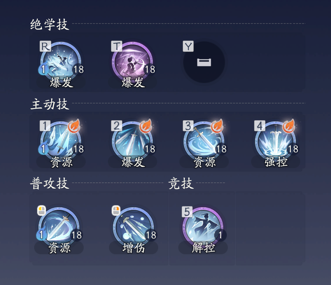Select active skill 1 with ice sword
This screenshot has width=331, height=285.
(x=61, y=142)
